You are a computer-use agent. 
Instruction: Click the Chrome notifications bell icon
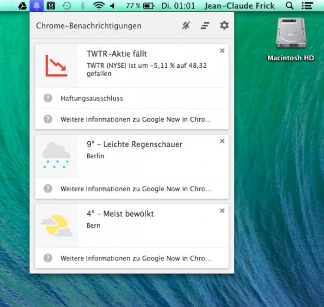click(x=37, y=6)
